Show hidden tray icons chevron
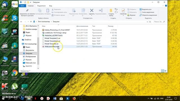The width and height of the screenshot is (180, 101). [148, 98]
